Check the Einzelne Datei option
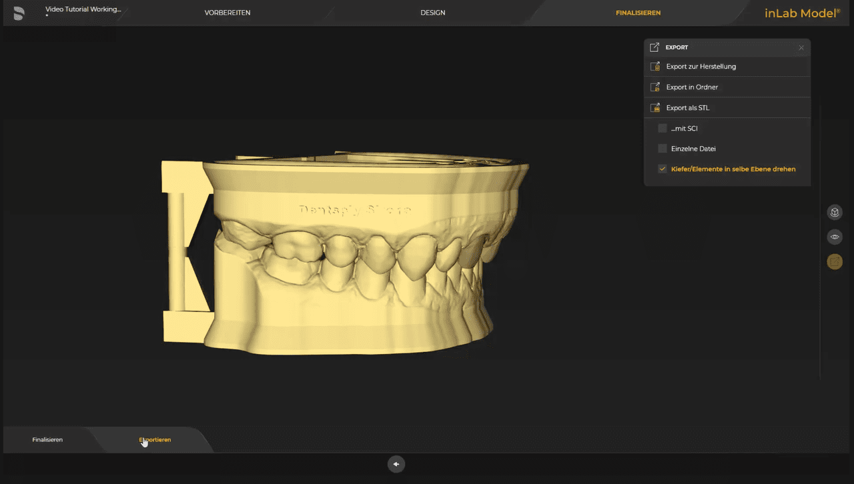This screenshot has height=484, width=854. 662,148
